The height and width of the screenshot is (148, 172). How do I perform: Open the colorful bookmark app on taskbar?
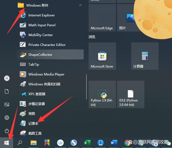click(x=47, y=143)
